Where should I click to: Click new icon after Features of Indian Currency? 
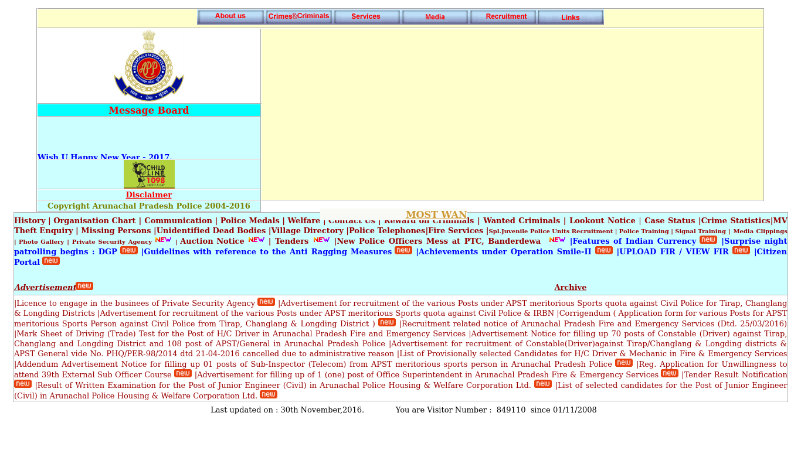[x=708, y=240]
